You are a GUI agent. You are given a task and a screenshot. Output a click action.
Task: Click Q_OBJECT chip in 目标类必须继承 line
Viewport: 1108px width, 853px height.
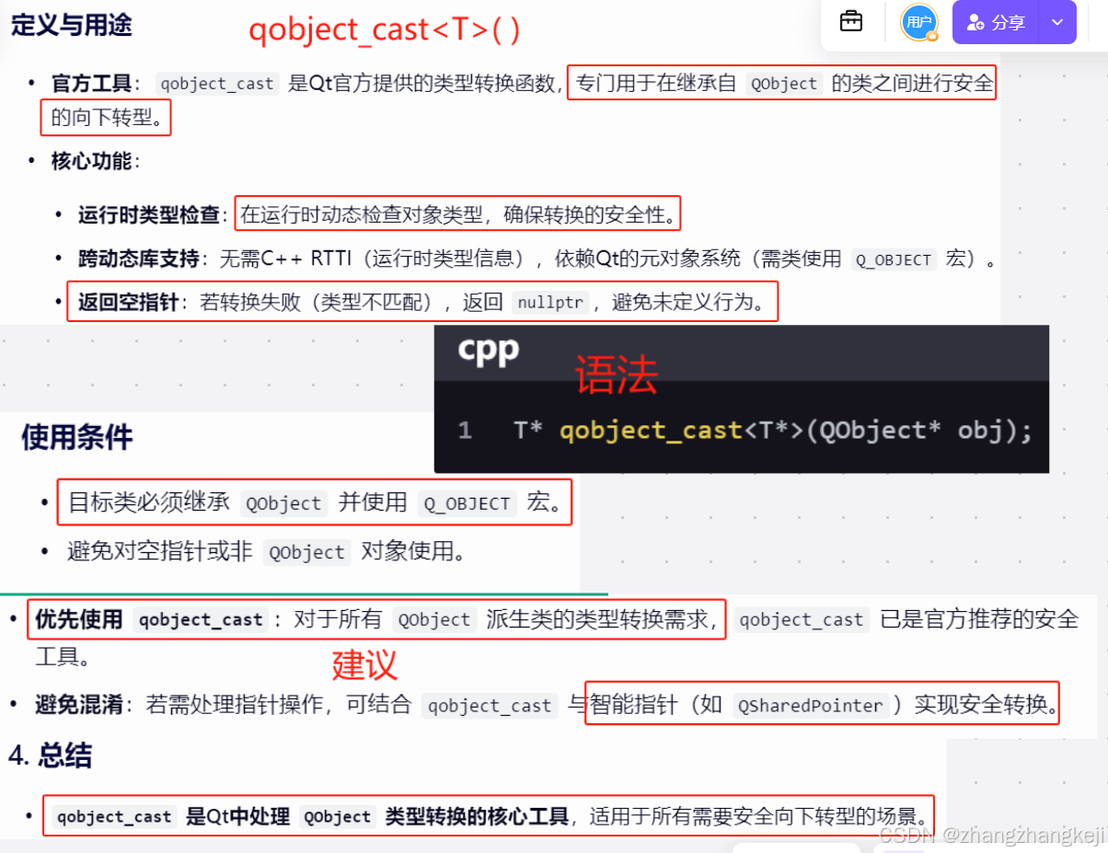(x=467, y=503)
